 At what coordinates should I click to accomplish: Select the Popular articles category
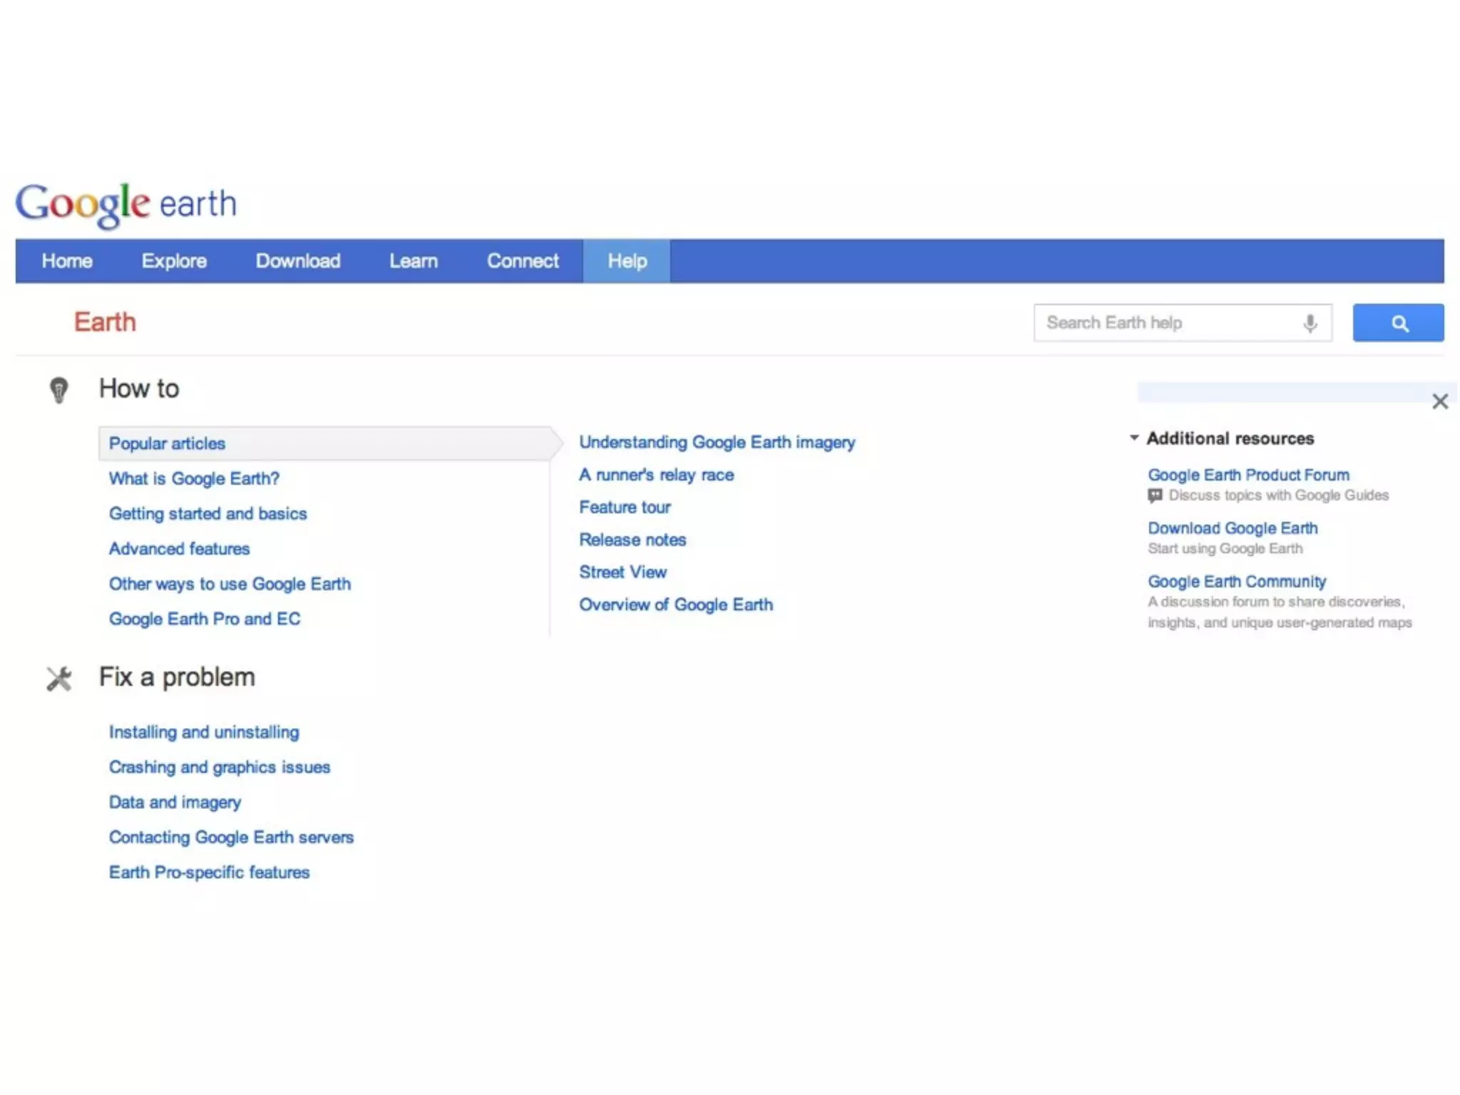(167, 443)
